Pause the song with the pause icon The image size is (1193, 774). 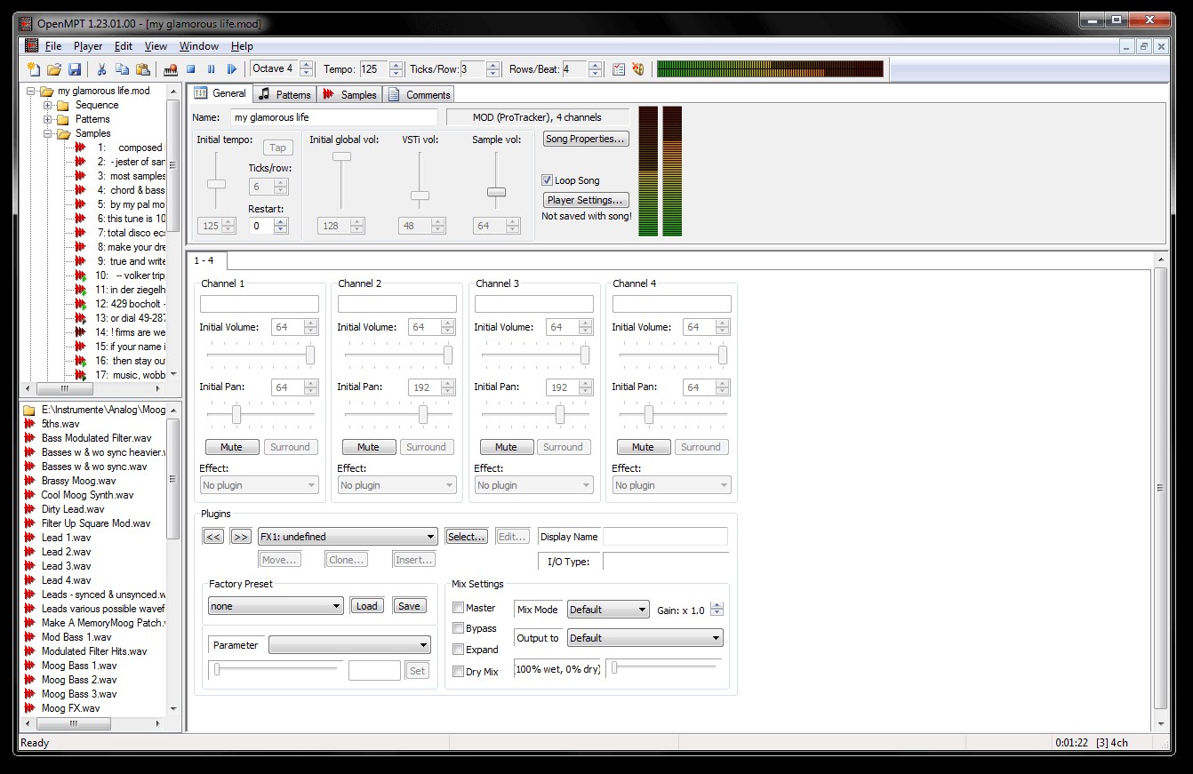(x=212, y=69)
